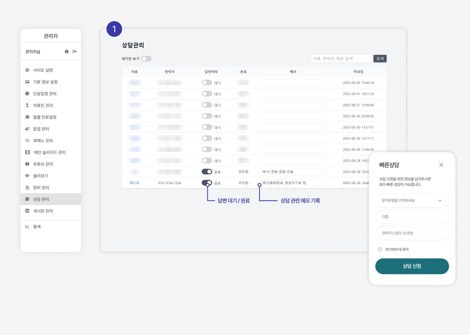Click the list icon for 퀵메뉴 관리
Image resolution: width=470 pixels, height=335 pixels.
27,140
